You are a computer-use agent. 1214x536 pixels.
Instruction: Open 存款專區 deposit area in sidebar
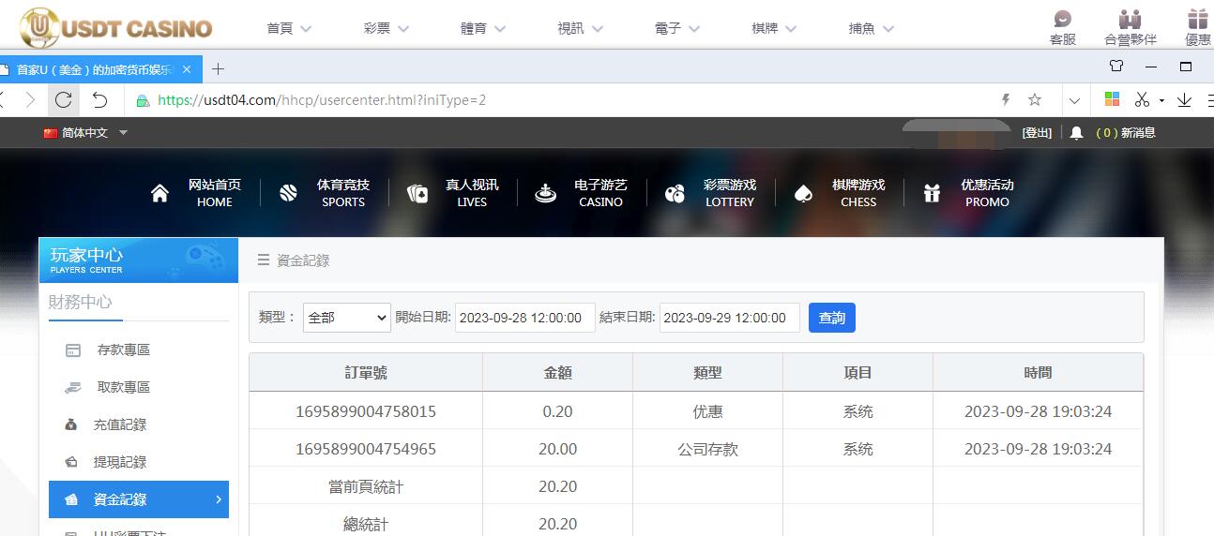[x=123, y=350]
